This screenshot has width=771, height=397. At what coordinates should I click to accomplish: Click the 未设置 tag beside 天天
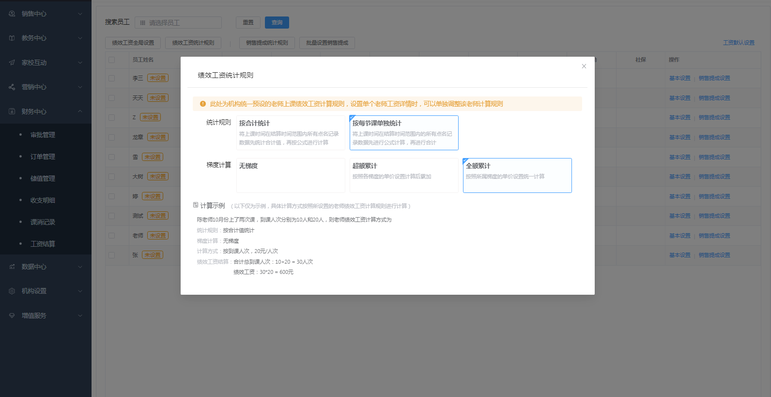158,98
